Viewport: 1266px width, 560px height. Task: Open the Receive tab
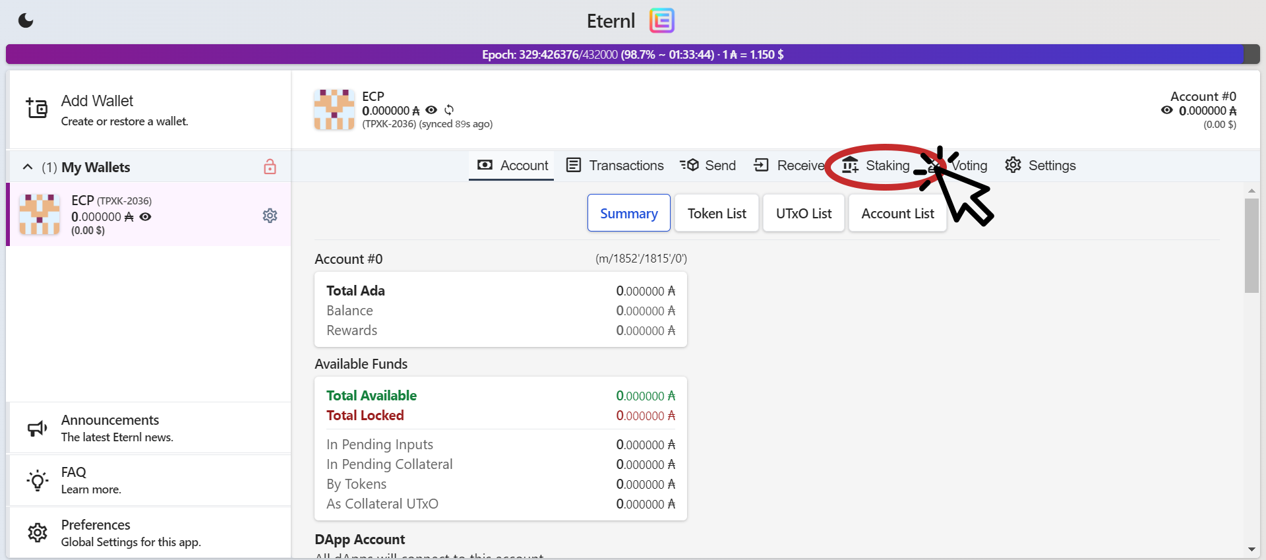coord(789,166)
